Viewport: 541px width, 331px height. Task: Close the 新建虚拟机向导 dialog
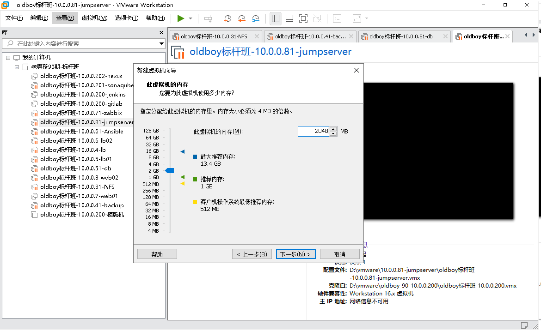point(357,70)
